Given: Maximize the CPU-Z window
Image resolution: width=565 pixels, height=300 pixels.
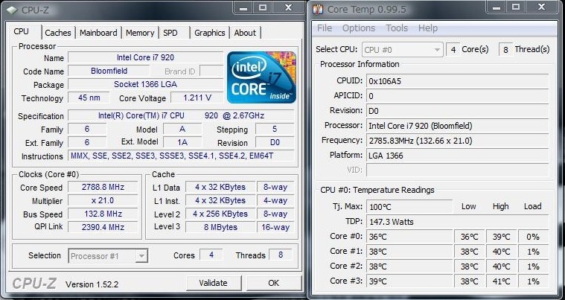Looking at the screenshot, I should (263, 7).
